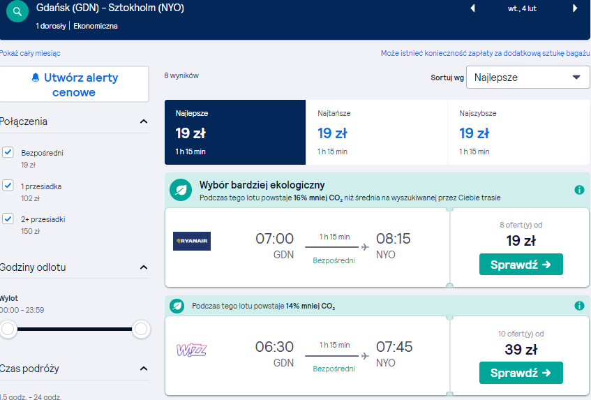Open the Sortuj wg Najlepsze dropdown
Screen dimensions: 591x400
[528, 77]
